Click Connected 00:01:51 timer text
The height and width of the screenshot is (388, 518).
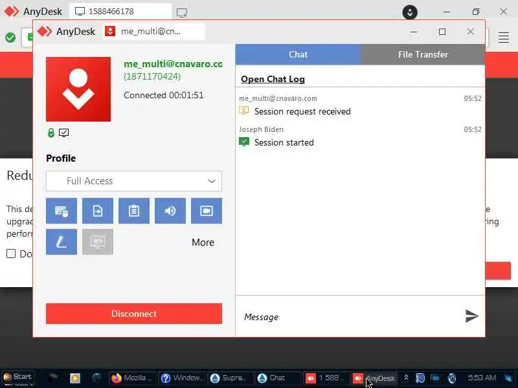tap(164, 95)
